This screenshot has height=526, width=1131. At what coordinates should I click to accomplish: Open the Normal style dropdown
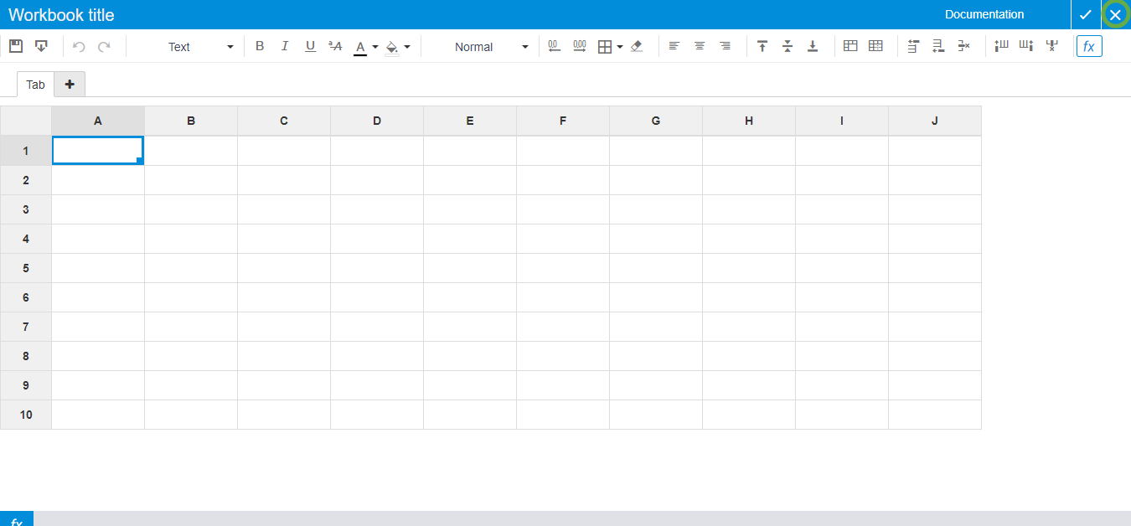pyautogui.click(x=486, y=47)
